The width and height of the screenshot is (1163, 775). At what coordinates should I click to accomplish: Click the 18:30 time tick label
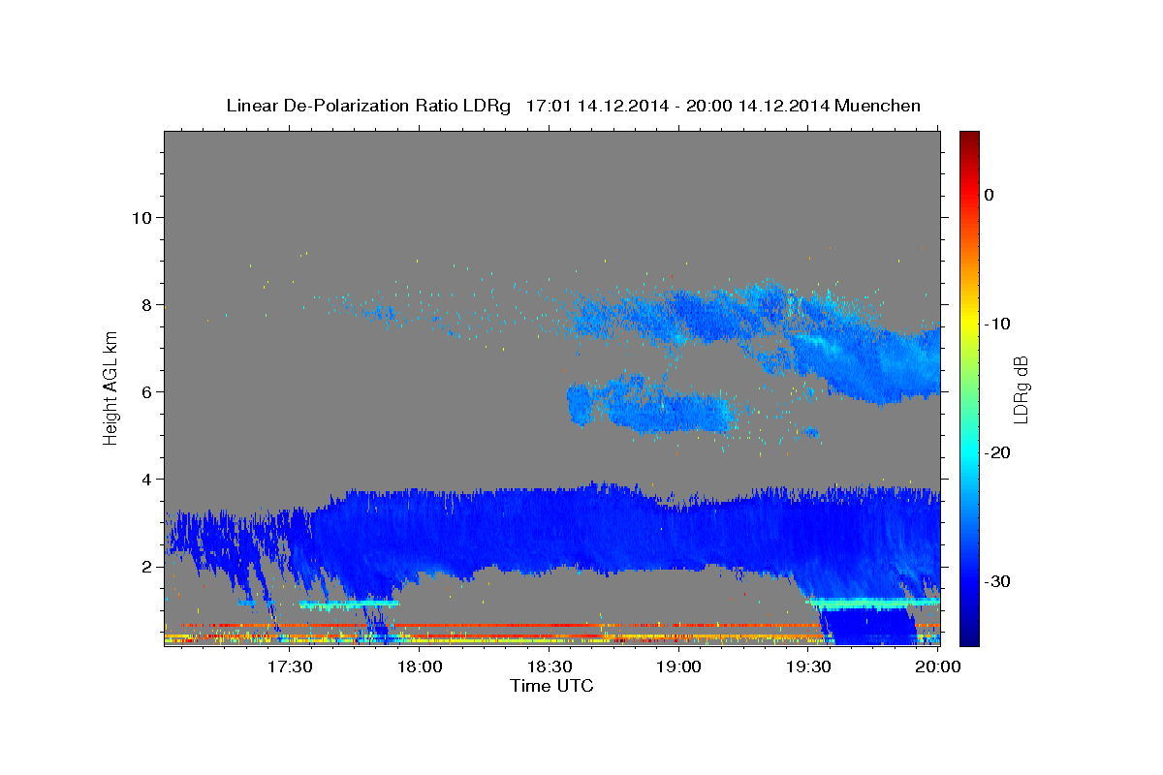point(550,666)
